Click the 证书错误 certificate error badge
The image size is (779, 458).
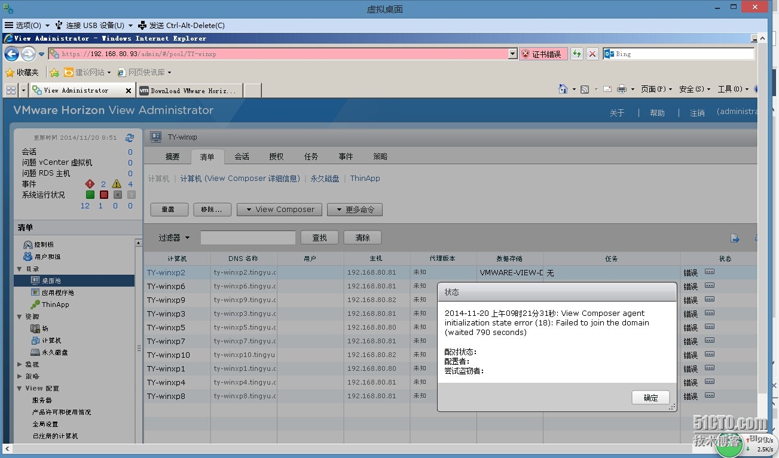[x=543, y=54]
